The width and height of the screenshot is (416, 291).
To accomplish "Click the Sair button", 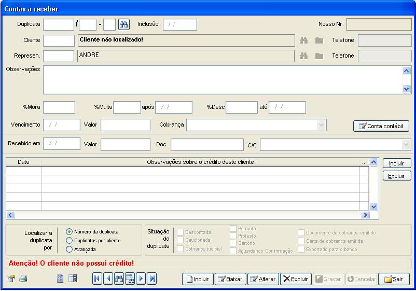I will coord(394,279).
